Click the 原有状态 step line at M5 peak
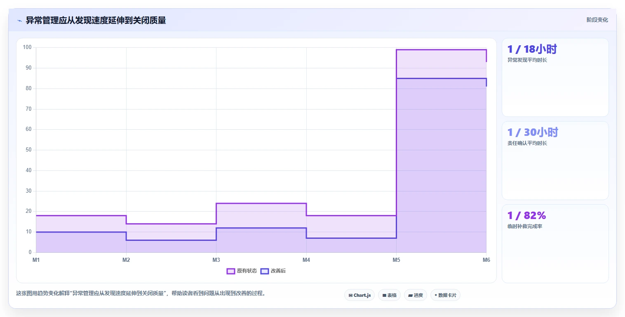Screen dimensions: 625x317 [441, 49]
